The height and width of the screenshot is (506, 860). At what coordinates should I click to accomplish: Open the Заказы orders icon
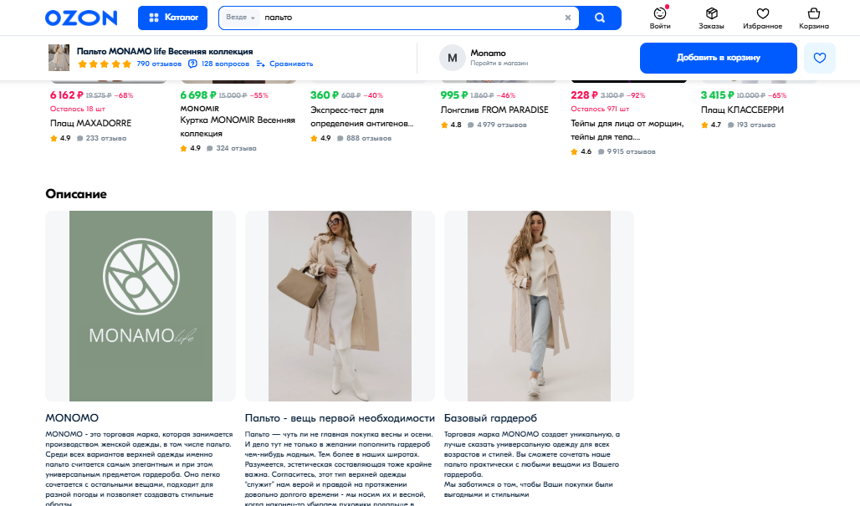pyautogui.click(x=711, y=18)
